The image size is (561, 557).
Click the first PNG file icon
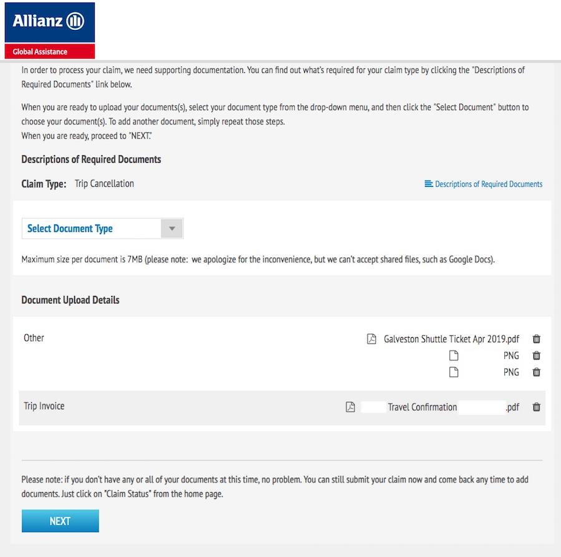(x=454, y=355)
